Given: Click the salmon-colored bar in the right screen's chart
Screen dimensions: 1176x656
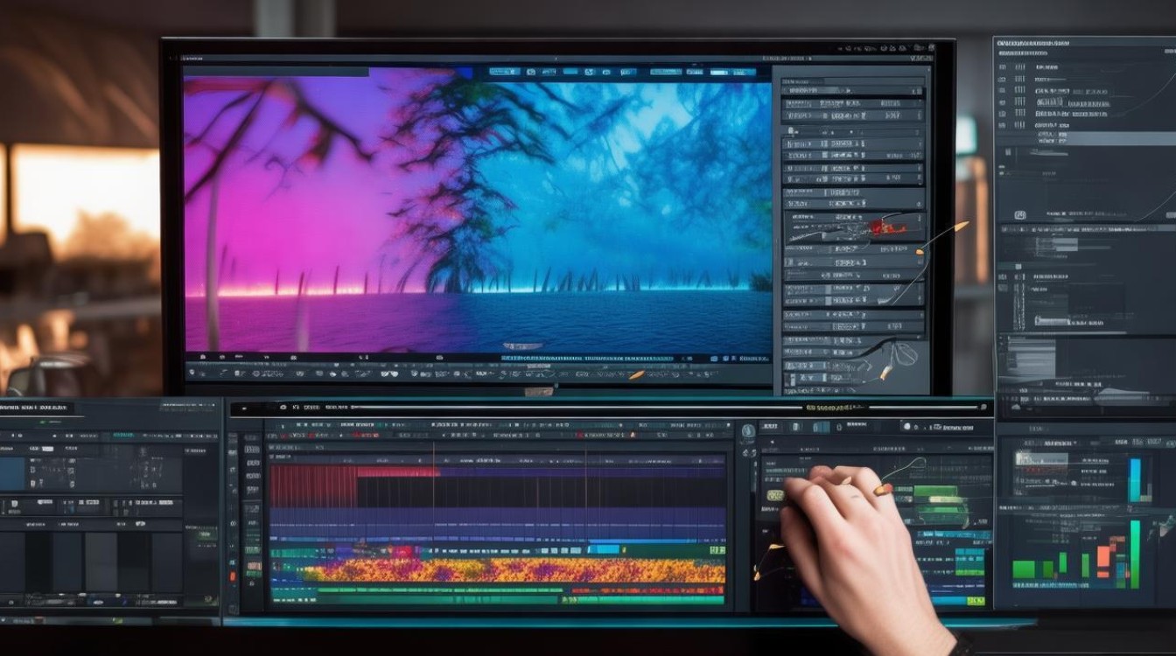Looking at the screenshot, I should 1104,556.
